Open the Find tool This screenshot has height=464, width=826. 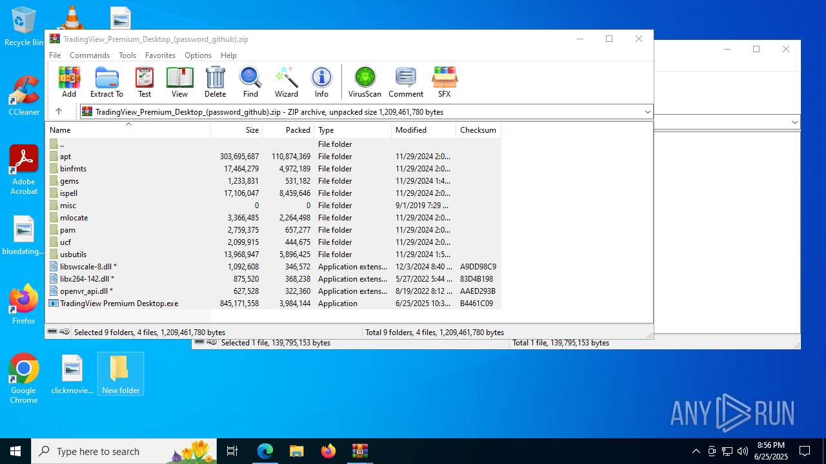pyautogui.click(x=250, y=82)
